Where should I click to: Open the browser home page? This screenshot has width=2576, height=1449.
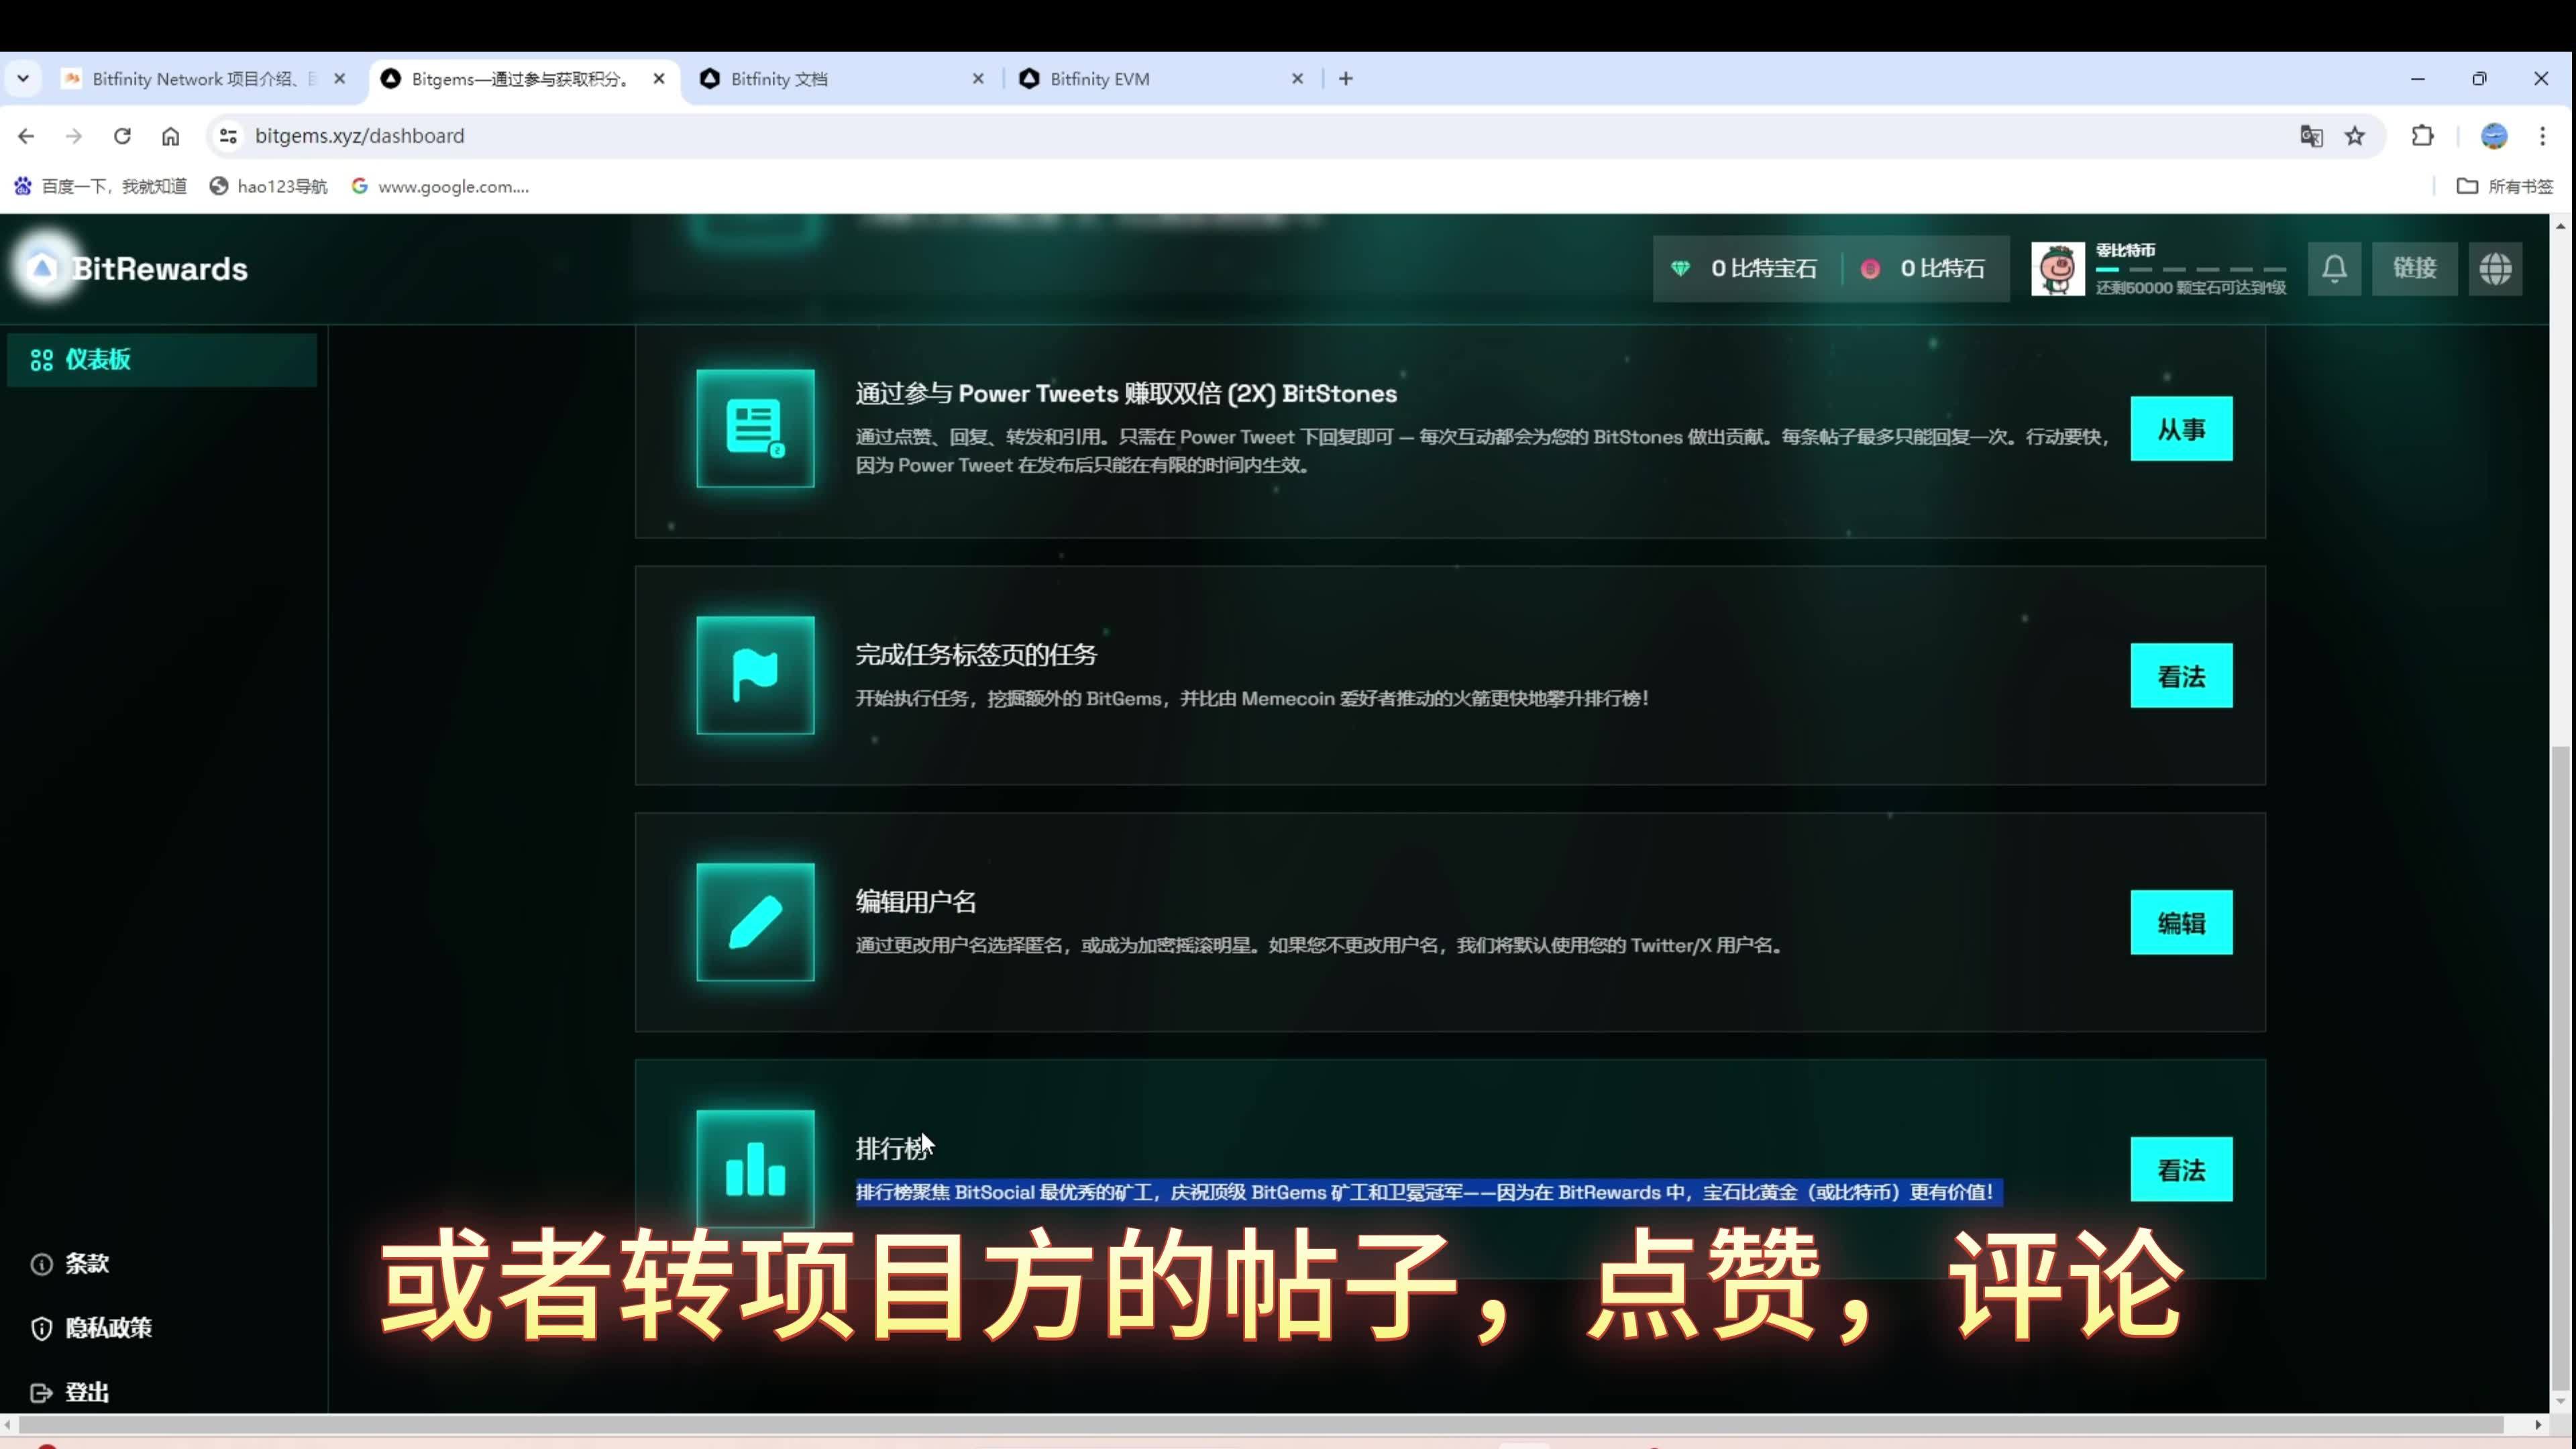(171, 136)
